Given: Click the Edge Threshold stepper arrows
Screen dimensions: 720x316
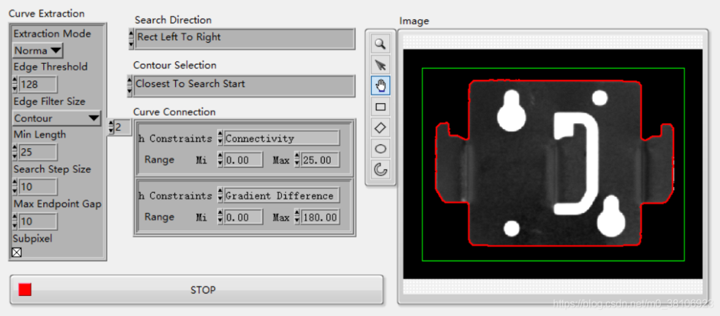Looking at the screenshot, I should coord(15,84).
